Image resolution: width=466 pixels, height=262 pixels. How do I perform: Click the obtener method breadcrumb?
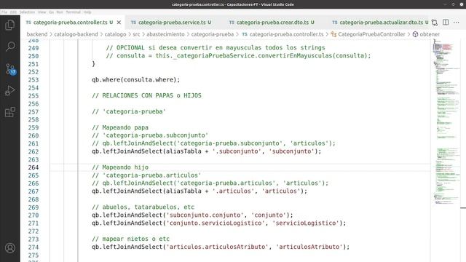click(426, 34)
